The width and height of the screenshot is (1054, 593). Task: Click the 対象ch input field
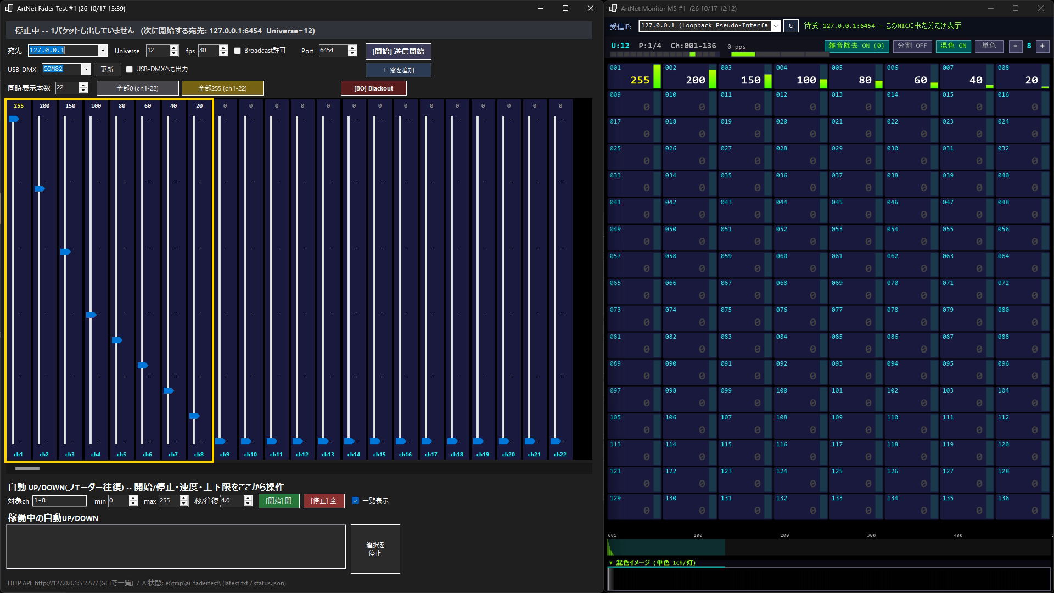pyautogui.click(x=60, y=501)
